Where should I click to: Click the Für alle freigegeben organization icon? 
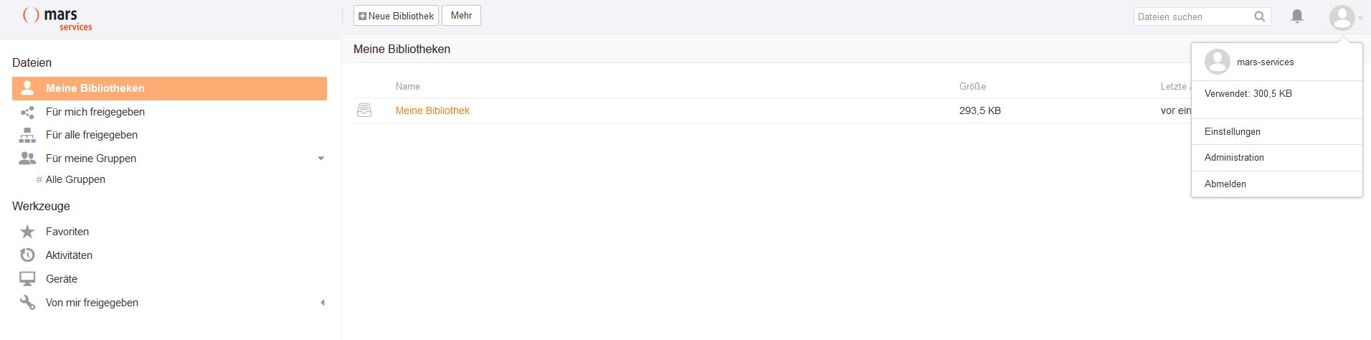tap(27, 135)
